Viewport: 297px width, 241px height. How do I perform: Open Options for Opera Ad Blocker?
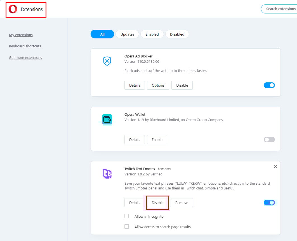coord(158,85)
